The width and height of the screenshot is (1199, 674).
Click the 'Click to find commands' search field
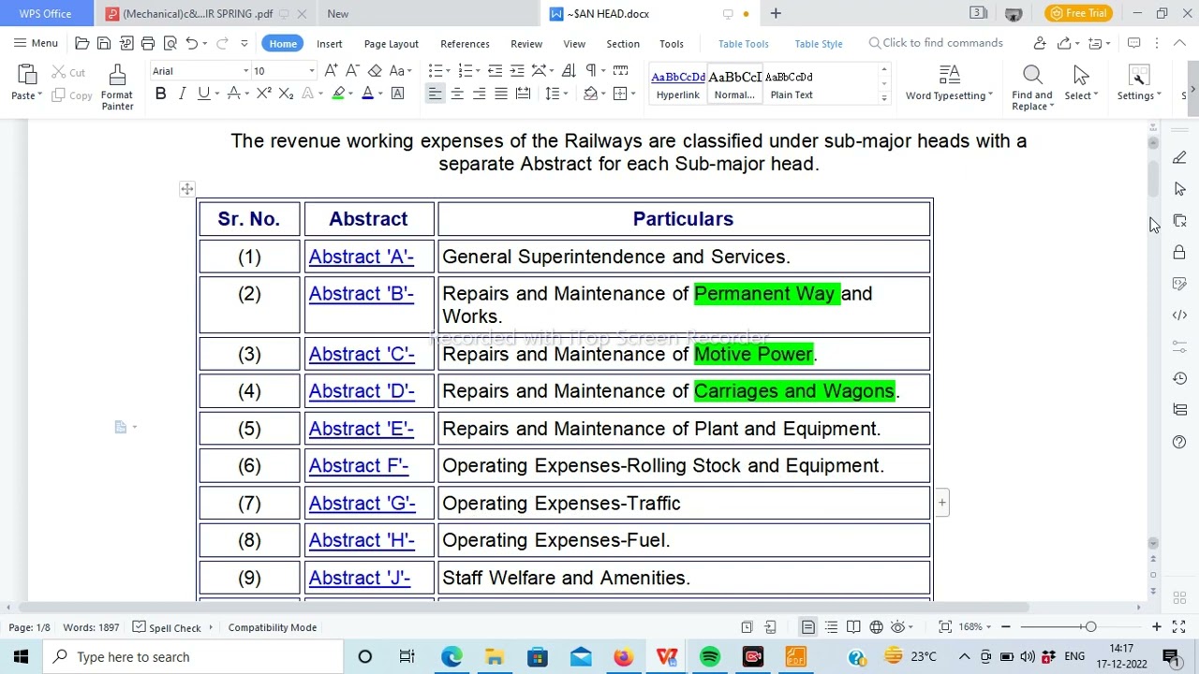coord(937,43)
